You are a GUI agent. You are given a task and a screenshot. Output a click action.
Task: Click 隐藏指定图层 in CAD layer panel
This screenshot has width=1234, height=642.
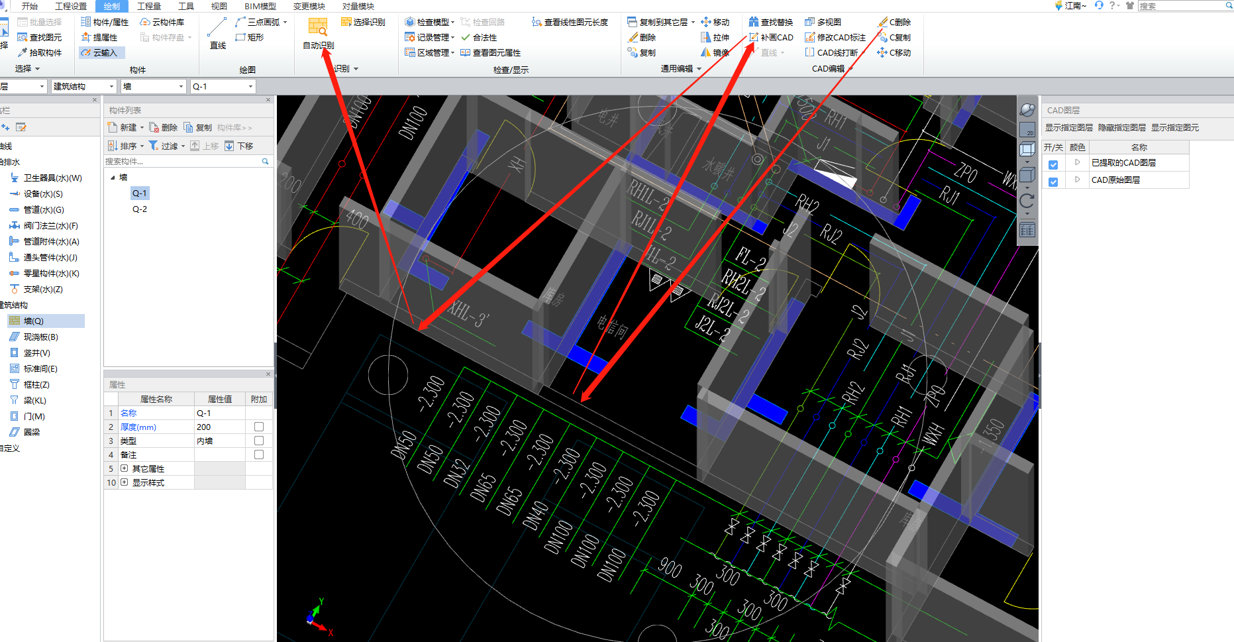(x=1122, y=128)
